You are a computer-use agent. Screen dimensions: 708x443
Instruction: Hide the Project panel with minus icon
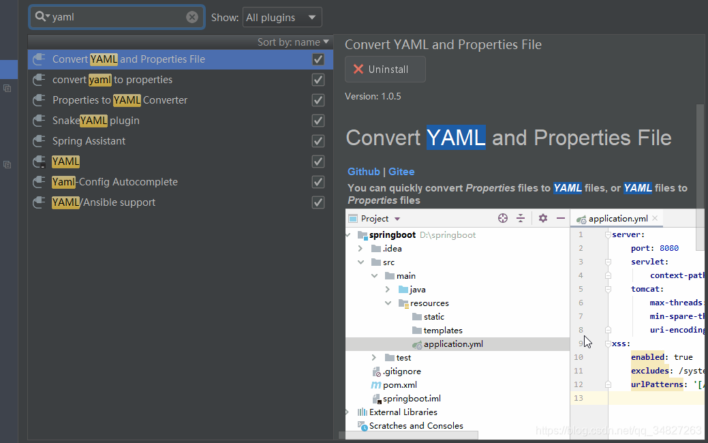click(561, 219)
